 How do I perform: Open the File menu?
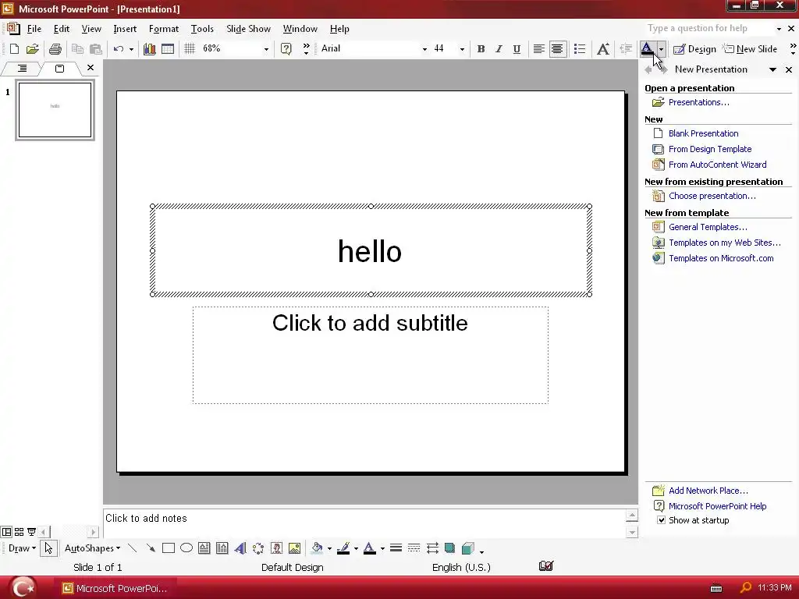(34, 29)
